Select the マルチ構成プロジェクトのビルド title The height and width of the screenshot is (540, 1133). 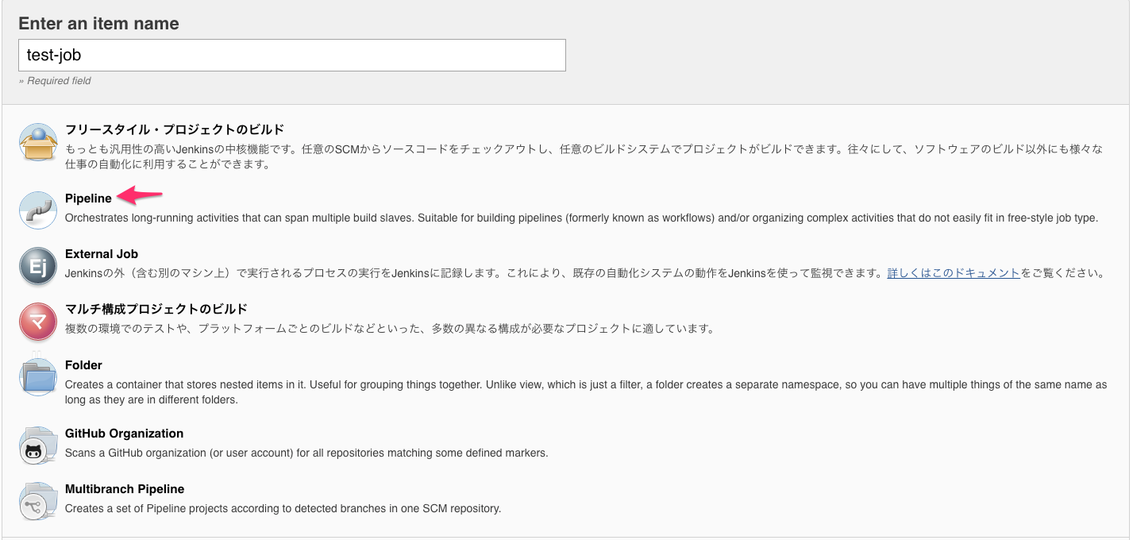[x=156, y=309]
